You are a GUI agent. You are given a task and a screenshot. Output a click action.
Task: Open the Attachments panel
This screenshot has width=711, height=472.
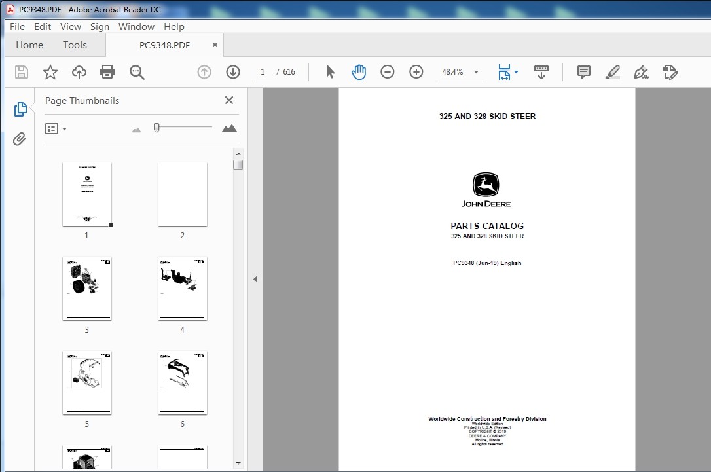(20, 139)
